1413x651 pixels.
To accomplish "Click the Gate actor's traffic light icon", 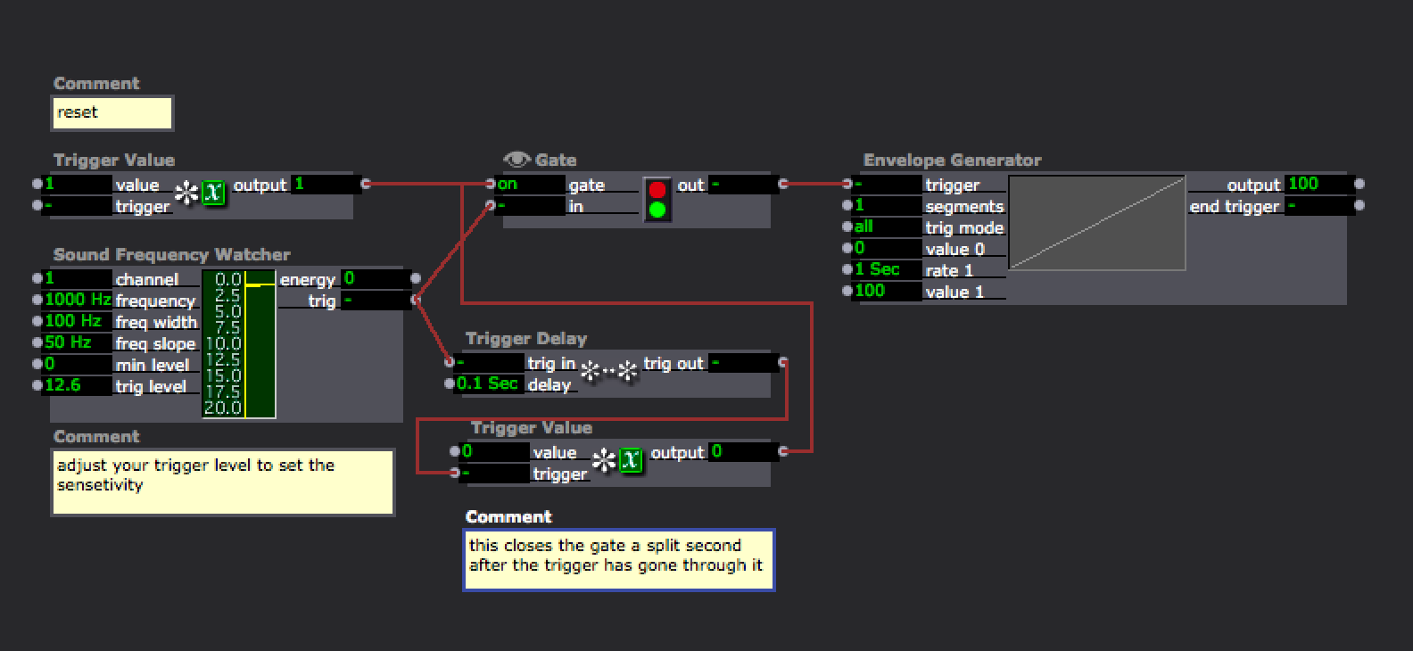I will (657, 200).
